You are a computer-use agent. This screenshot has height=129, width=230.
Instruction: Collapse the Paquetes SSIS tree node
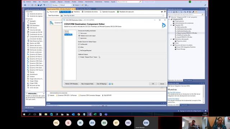click(171, 25)
